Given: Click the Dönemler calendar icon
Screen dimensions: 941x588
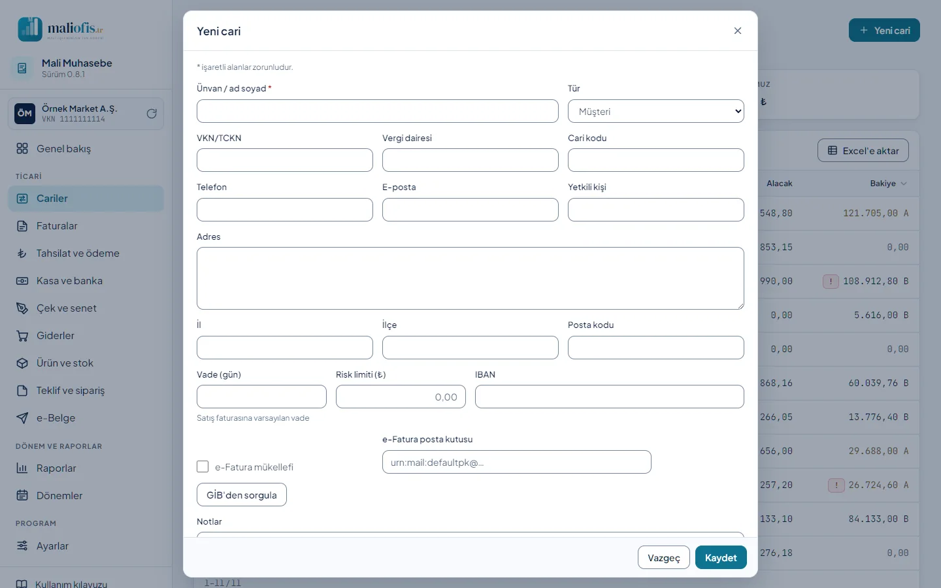Looking at the screenshot, I should pyautogui.click(x=22, y=496).
